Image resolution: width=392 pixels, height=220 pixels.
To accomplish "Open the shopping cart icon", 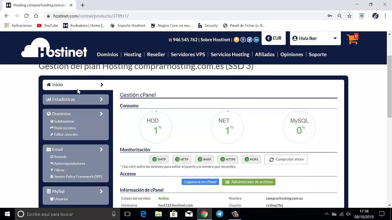I will (352, 39).
